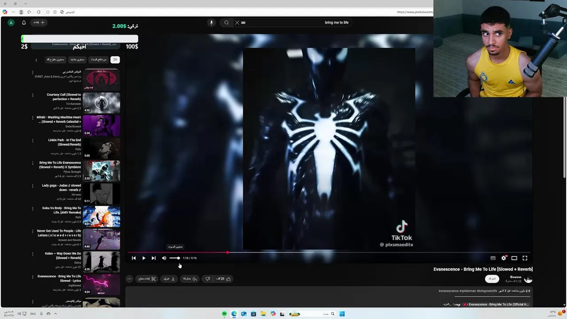The width and height of the screenshot is (567, 319).
Task: Click the share arrow button
Action: [190, 279]
